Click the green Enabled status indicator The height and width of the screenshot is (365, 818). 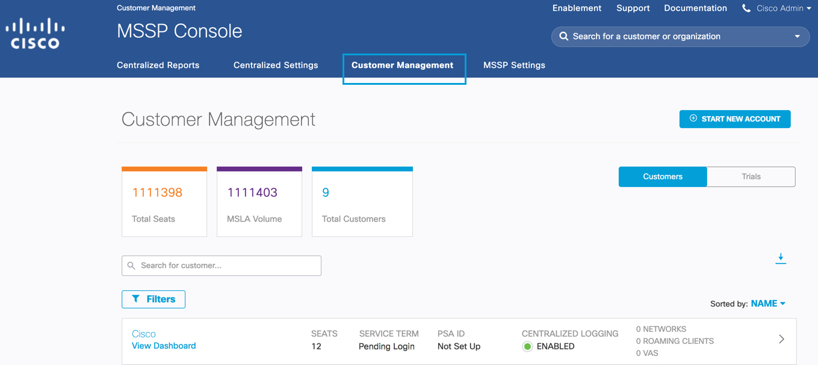point(528,346)
